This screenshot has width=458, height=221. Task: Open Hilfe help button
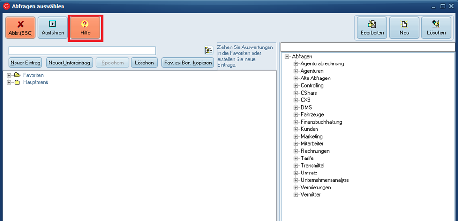(85, 28)
